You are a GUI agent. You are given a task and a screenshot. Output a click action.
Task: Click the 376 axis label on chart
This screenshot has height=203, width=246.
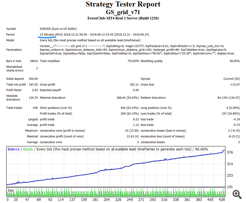(230, 152)
